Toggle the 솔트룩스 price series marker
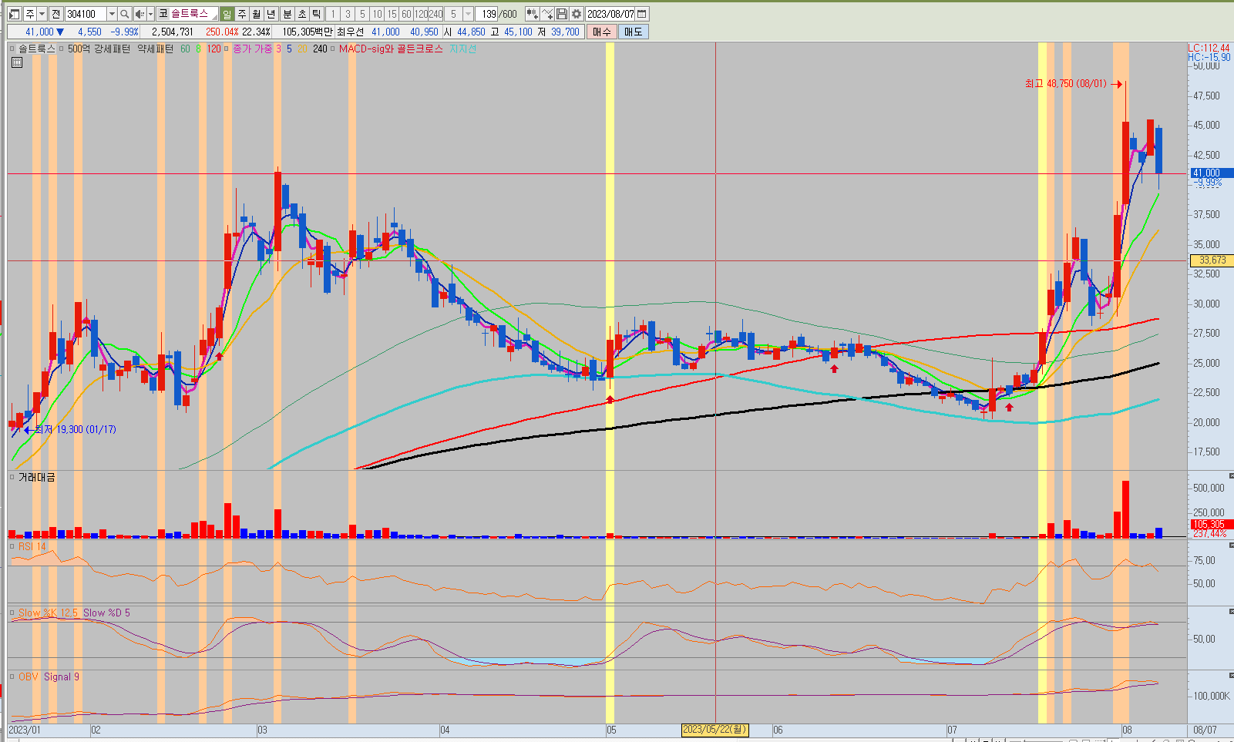 pyautogui.click(x=12, y=49)
